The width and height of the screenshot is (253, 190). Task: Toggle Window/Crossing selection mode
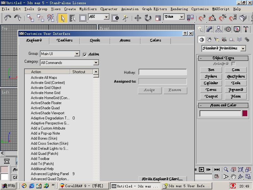[x=115, y=18]
